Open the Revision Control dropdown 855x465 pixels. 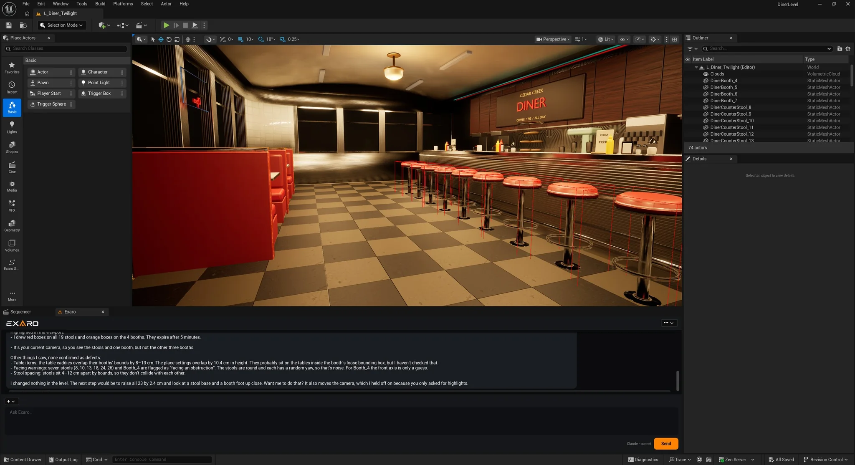pyautogui.click(x=826, y=460)
